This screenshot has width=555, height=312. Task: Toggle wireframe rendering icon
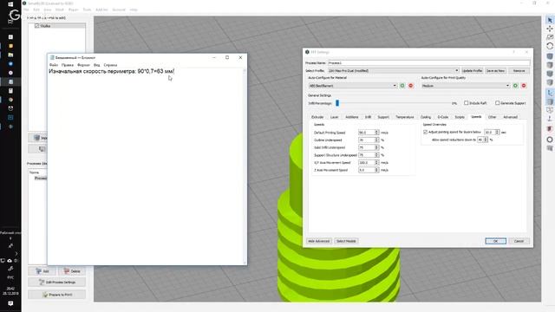(550, 110)
